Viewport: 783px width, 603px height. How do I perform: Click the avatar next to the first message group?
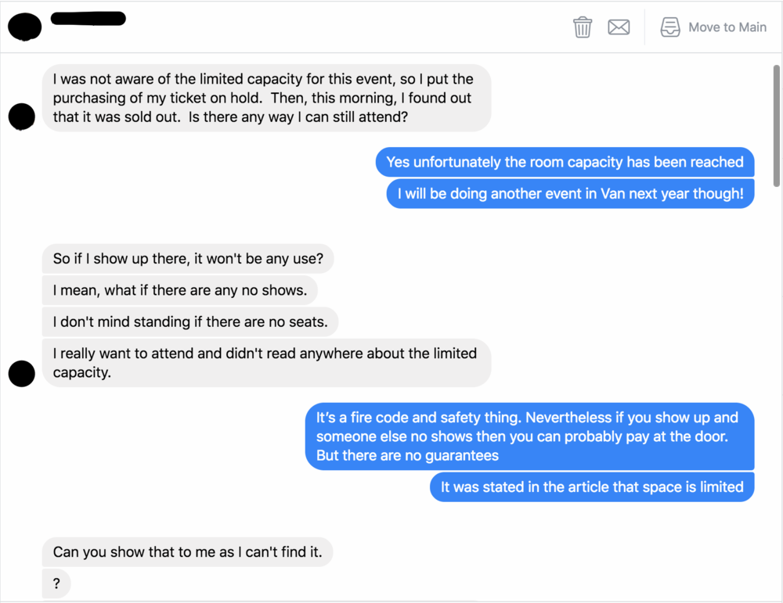(x=21, y=117)
